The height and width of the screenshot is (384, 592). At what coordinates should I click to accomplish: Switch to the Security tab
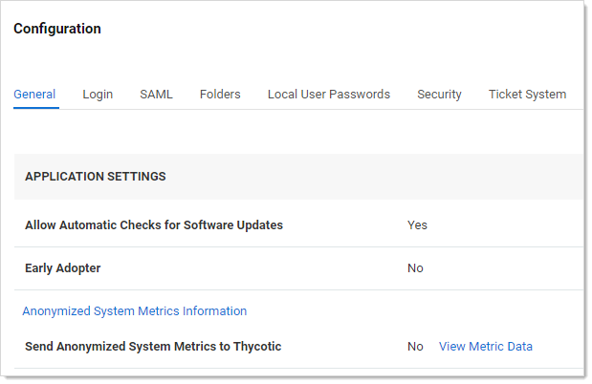[439, 95]
